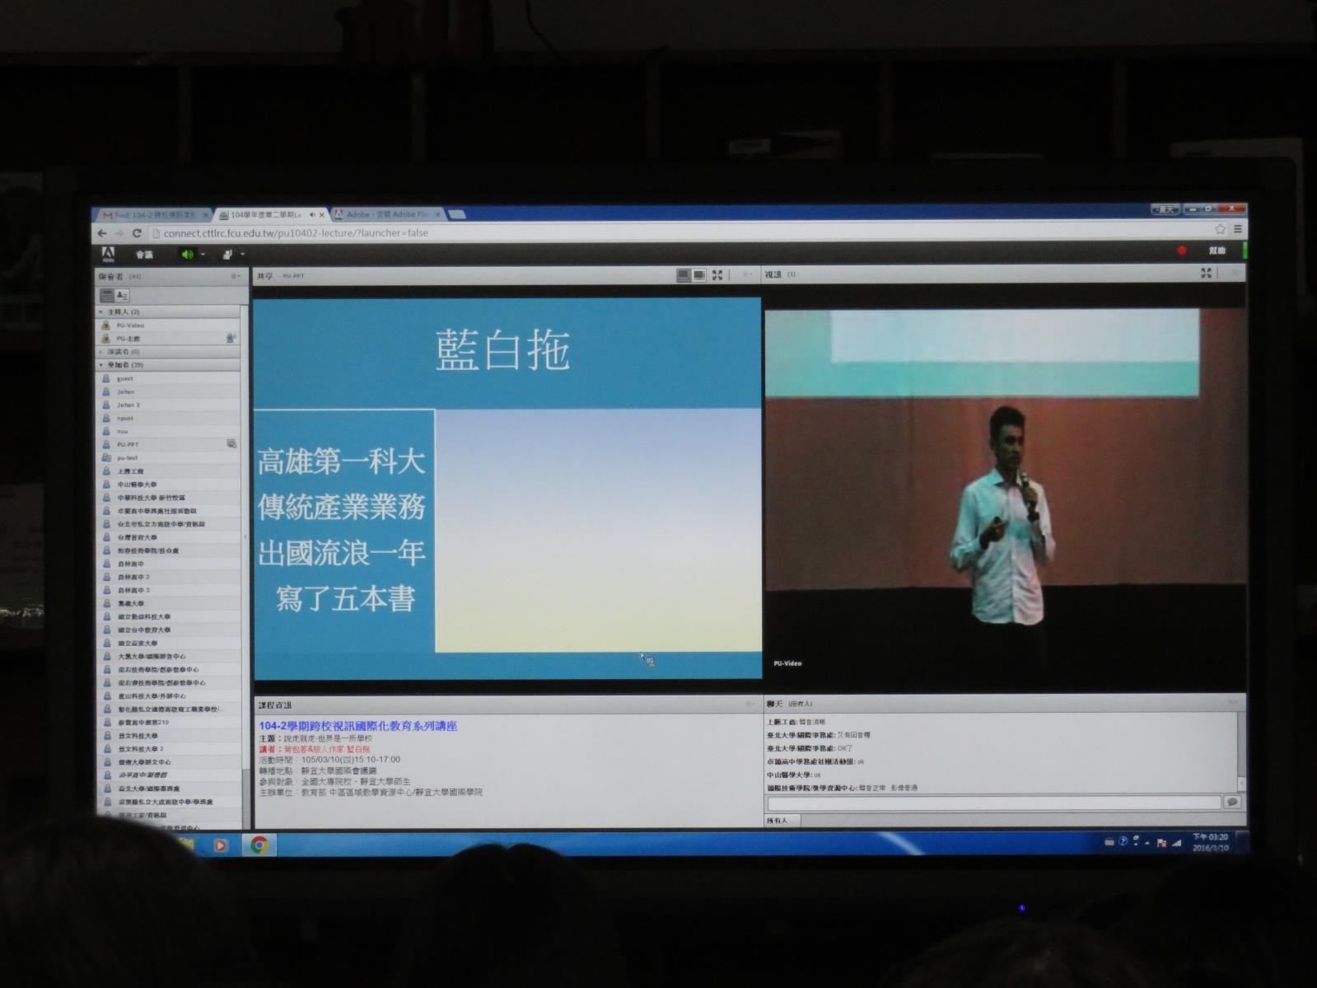Image resolution: width=1317 pixels, height=988 pixels.
Task: Click the Adobe logo in the app bar
Action: coord(108,254)
